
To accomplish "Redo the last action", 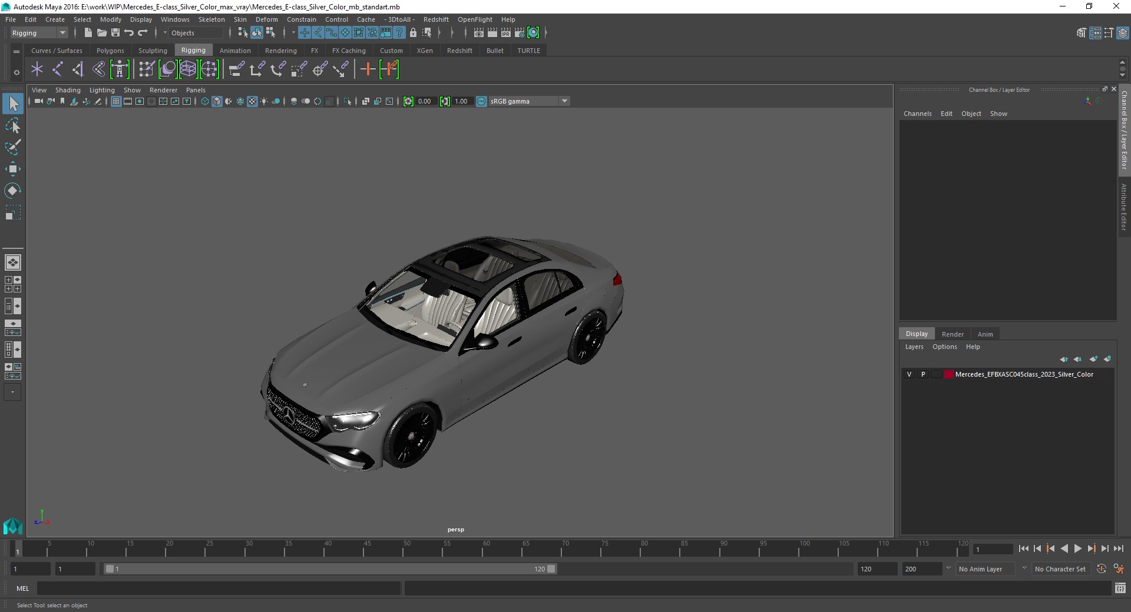I will 143,33.
